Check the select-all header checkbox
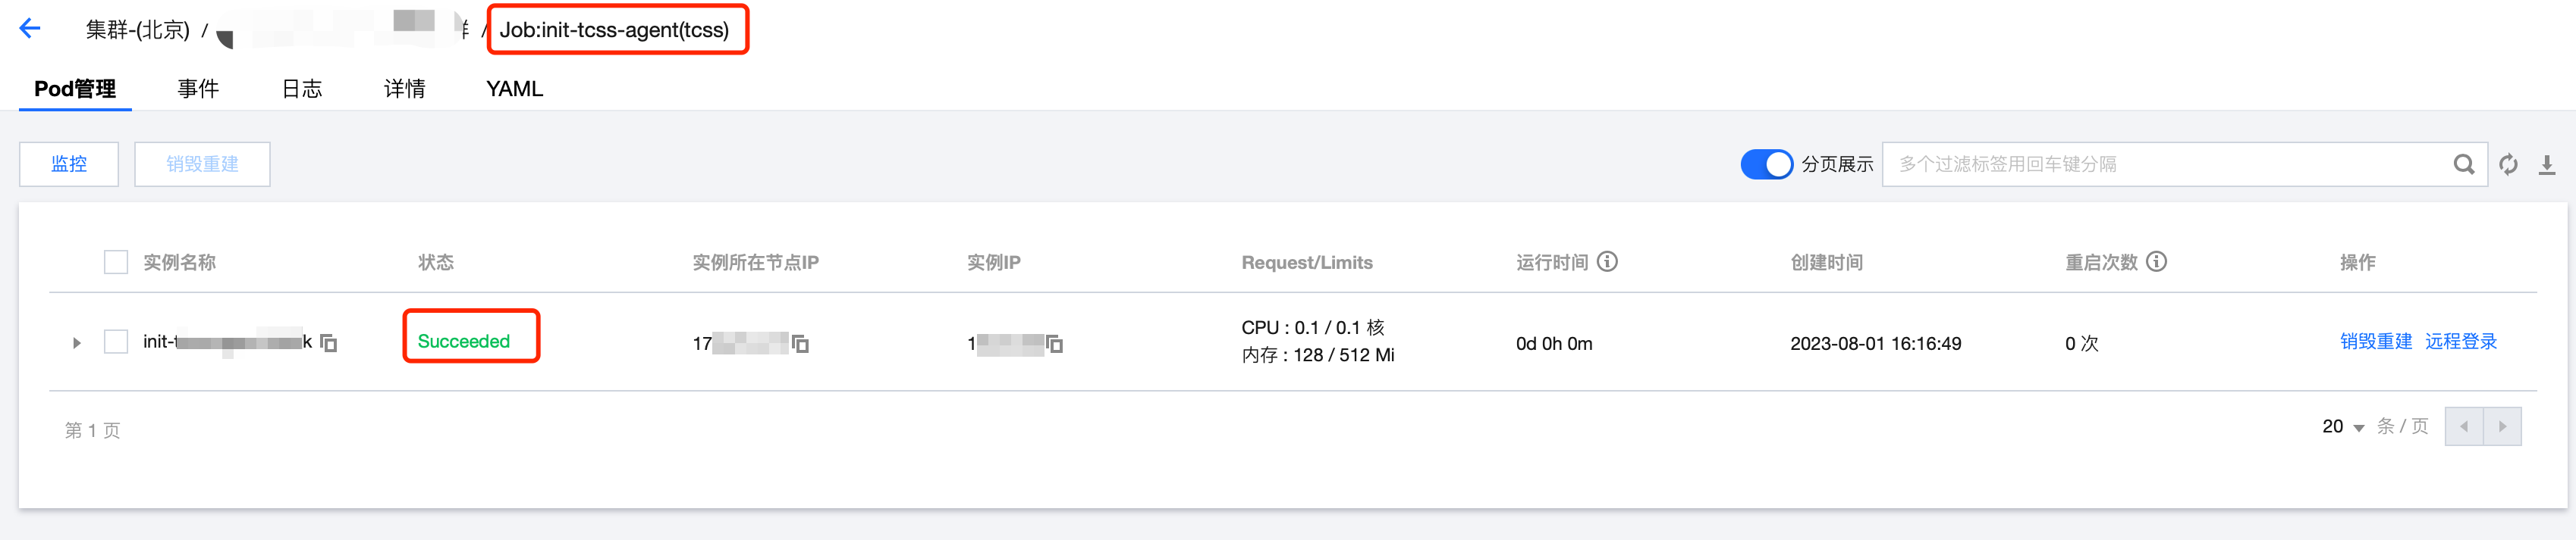2576x540 pixels. pyautogui.click(x=116, y=261)
